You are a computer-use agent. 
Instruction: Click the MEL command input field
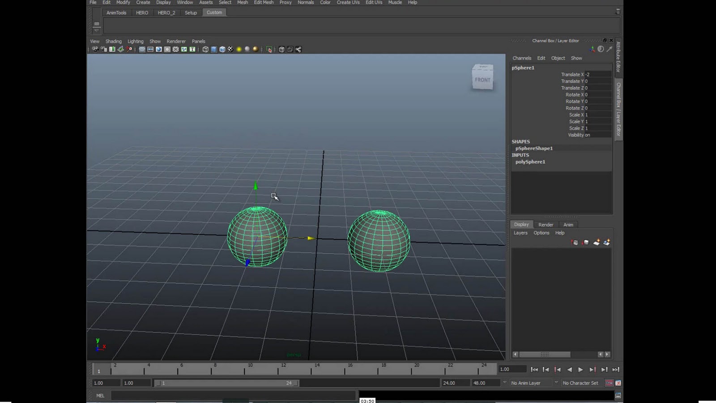[x=233, y=395]
